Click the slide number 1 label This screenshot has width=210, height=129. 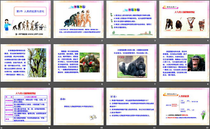pyautogui.click(x=49, y=40)
